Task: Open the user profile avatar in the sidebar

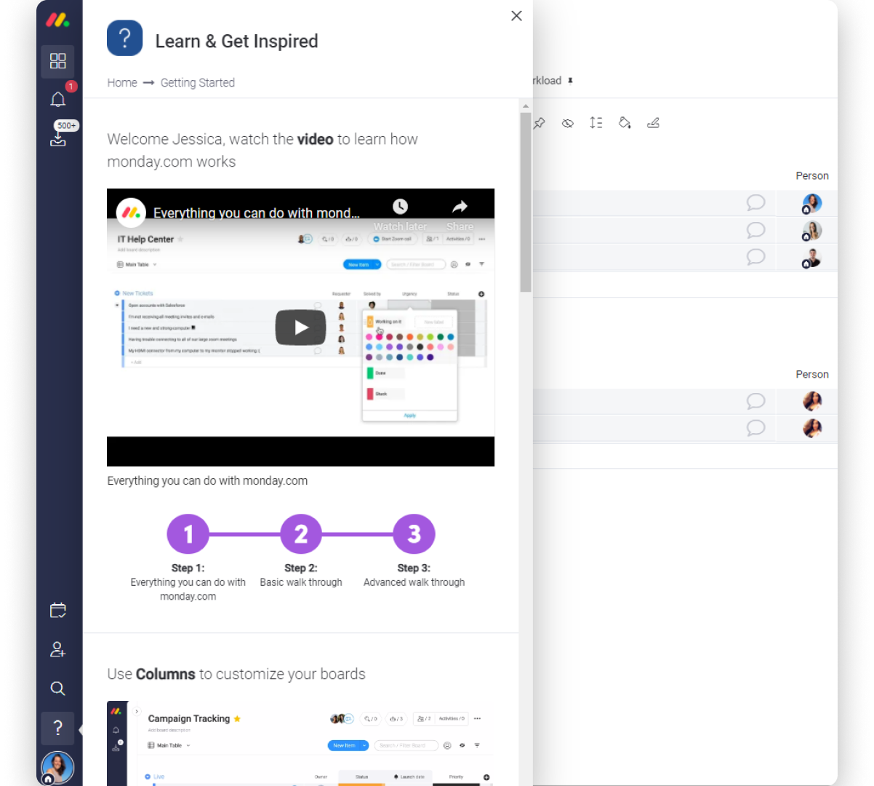Action: [57, 768]
